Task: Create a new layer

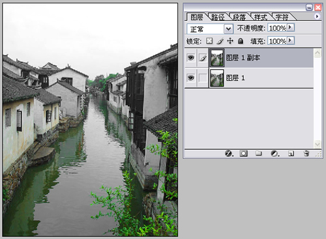Action: pos(291,154)
